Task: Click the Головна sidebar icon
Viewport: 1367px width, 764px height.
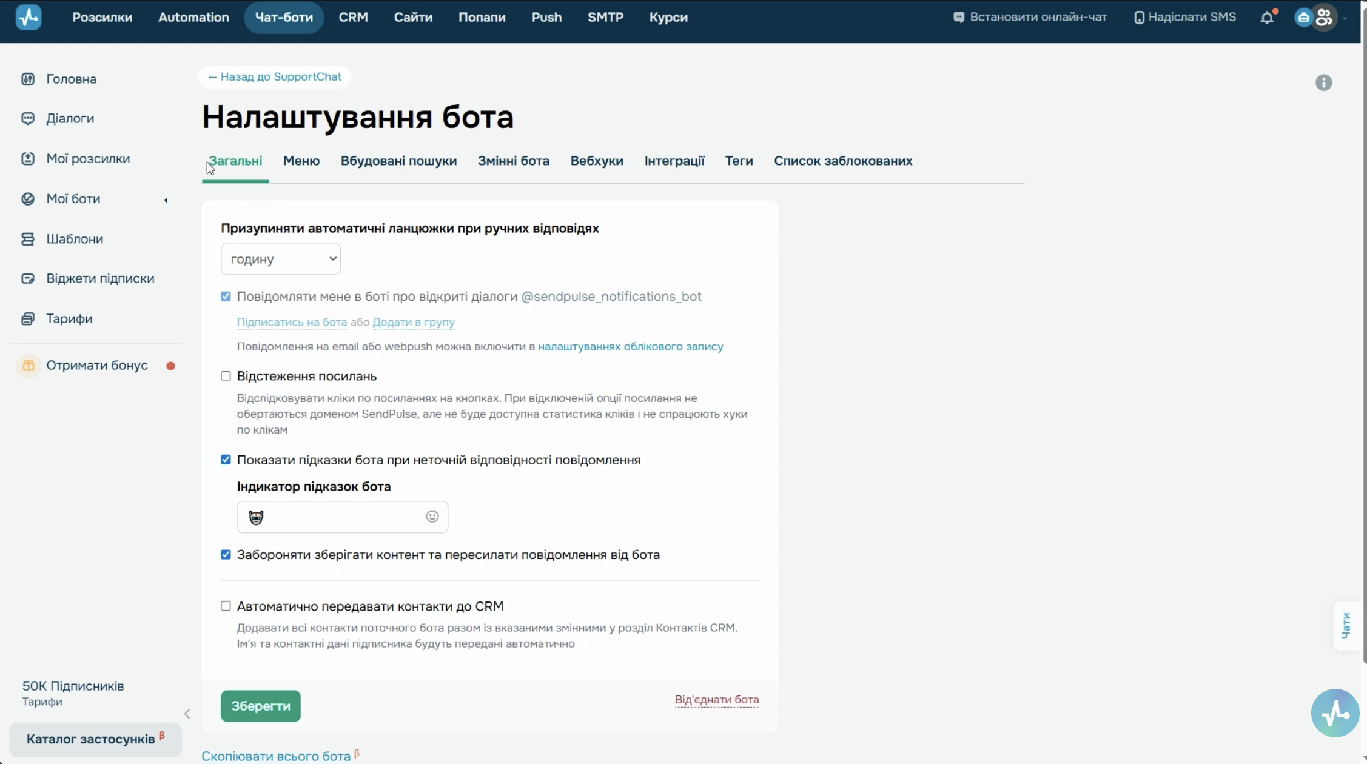Action: (x=28, y=79)
